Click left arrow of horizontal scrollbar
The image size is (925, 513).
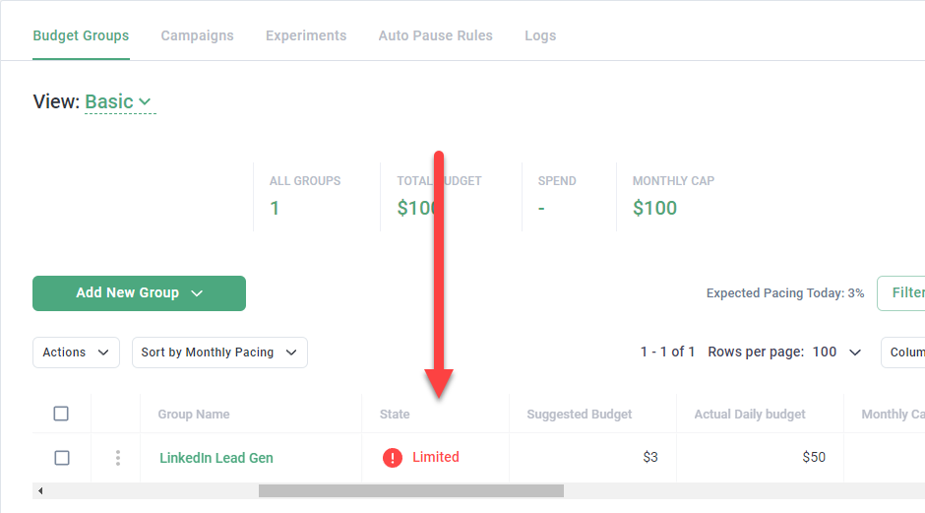click(x=40, y=490)
